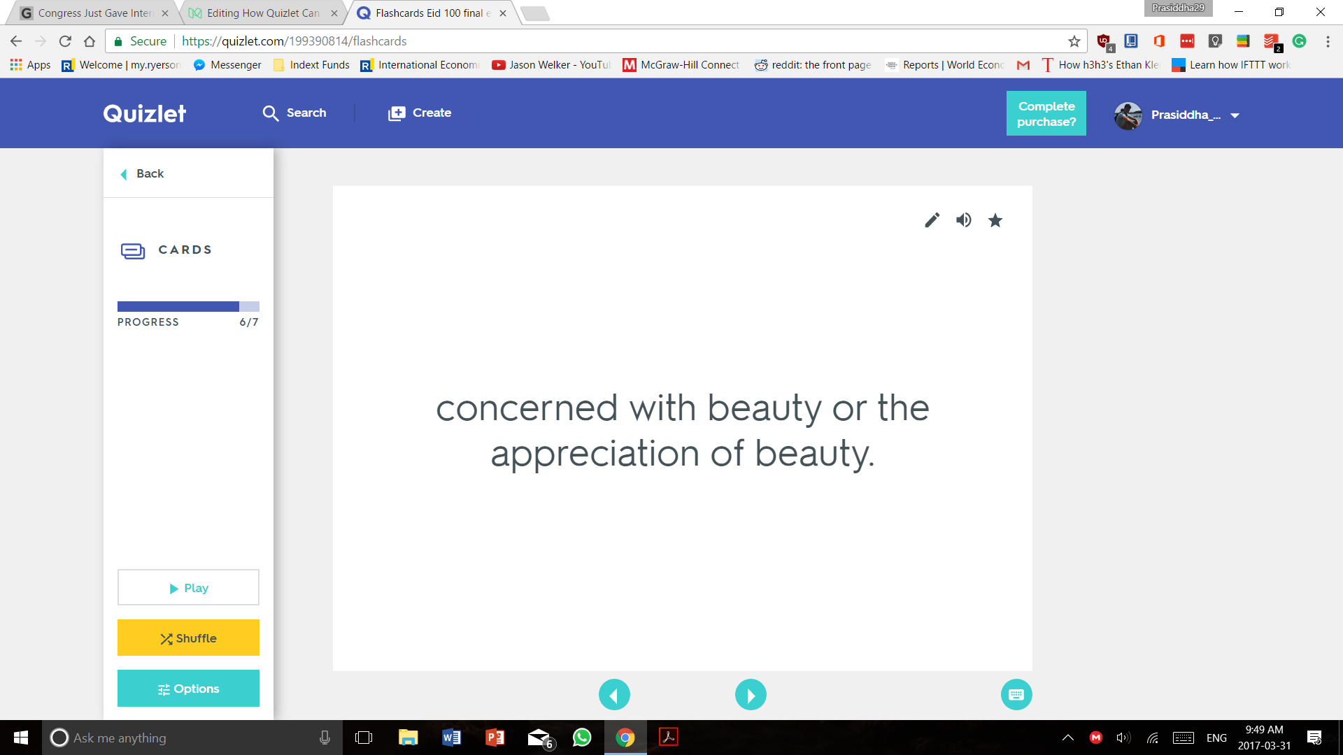Image resolution: width=1343 pixels, height=755 pixels.
Task: Click the Complete purchase? button
Action: click(1046, 113)
